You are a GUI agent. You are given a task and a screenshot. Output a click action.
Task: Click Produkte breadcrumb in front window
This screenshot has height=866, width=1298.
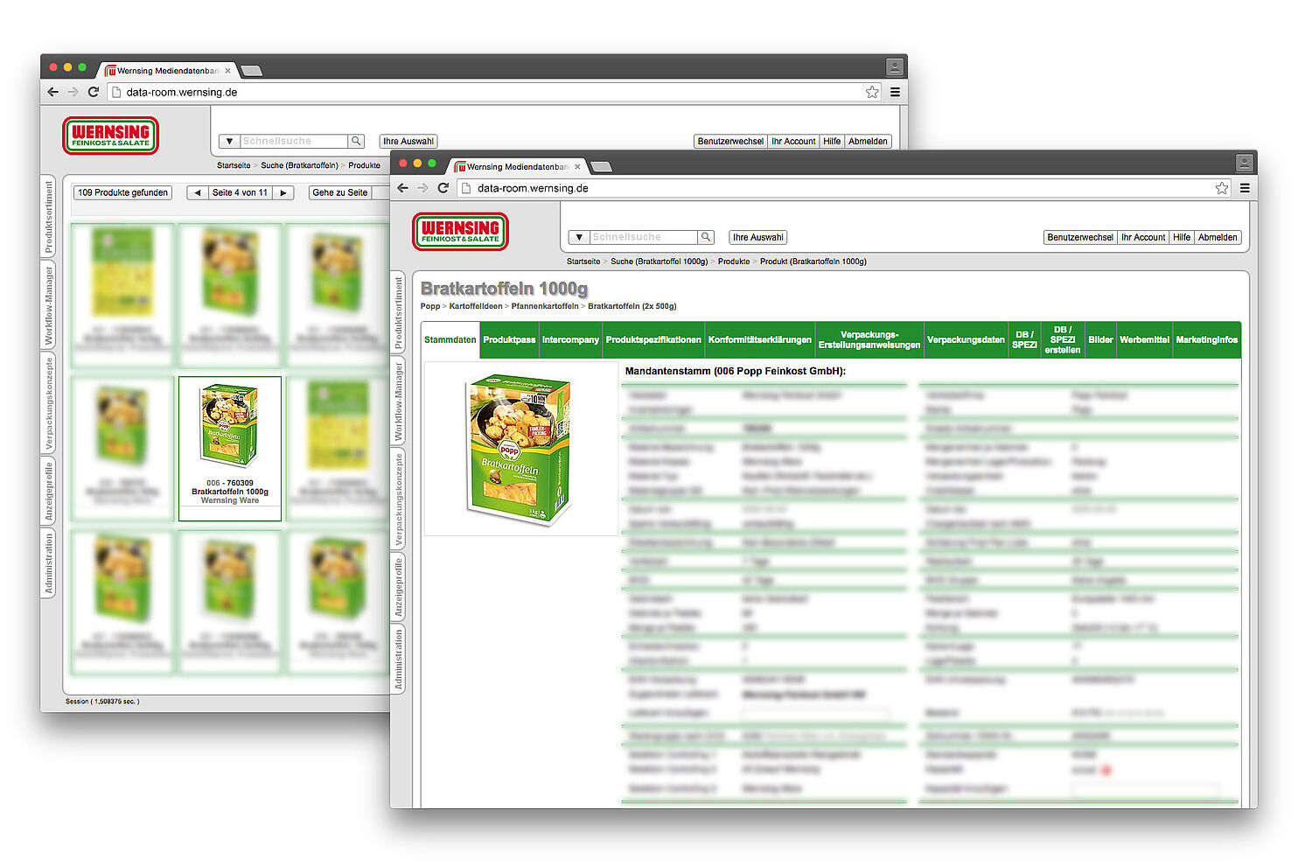[734, 262]
